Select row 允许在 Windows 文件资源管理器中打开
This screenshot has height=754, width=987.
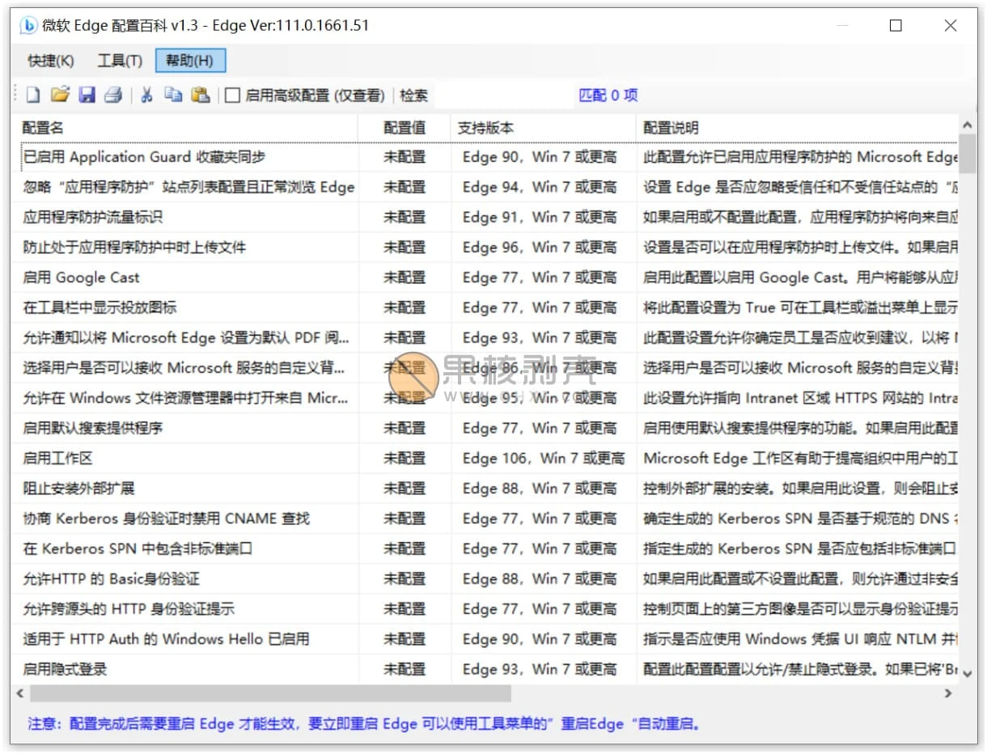485,398
